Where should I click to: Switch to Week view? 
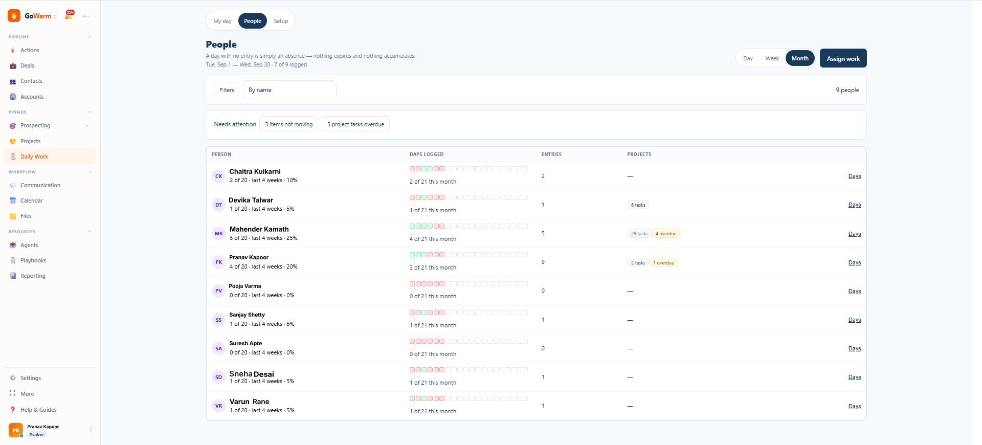[x=772, y=58]
